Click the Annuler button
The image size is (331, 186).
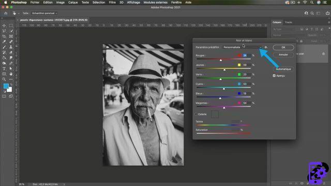pyautogui.click(x=283, y=55)
